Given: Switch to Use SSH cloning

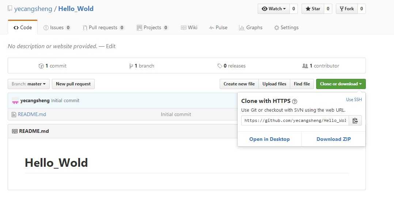Looking at the screenshot, I should pyautogui.click(x=354, y=100).
